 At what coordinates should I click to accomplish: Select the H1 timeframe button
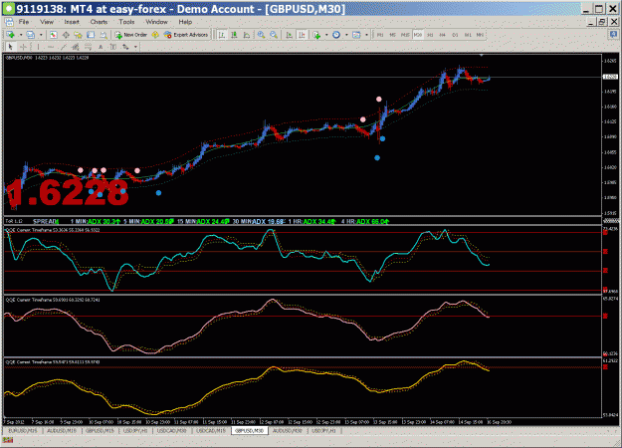coord(430,35)
